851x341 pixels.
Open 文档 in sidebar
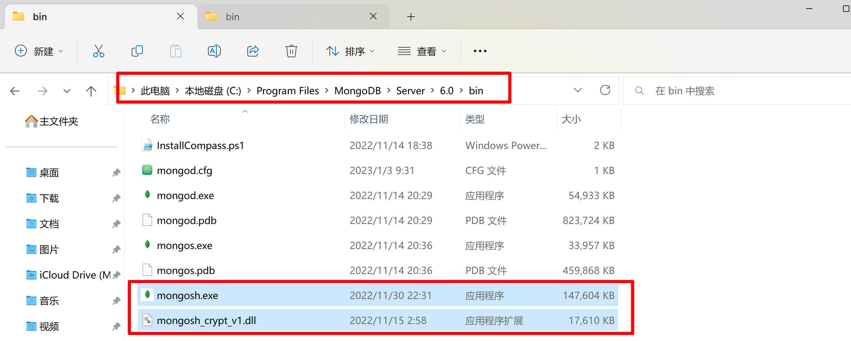click(42, 224)
